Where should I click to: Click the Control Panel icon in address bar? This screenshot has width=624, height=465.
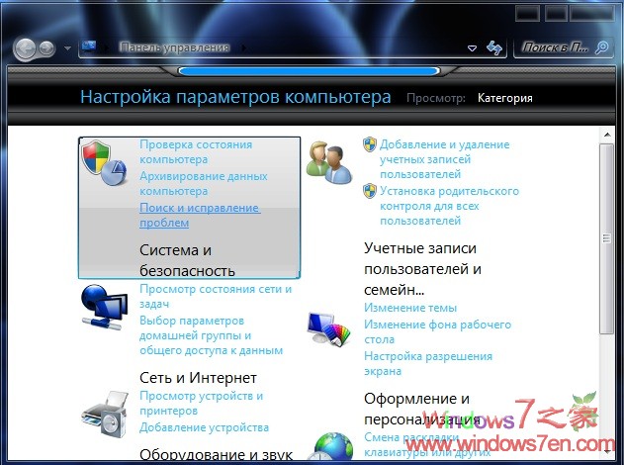click(x=89, y=46)
